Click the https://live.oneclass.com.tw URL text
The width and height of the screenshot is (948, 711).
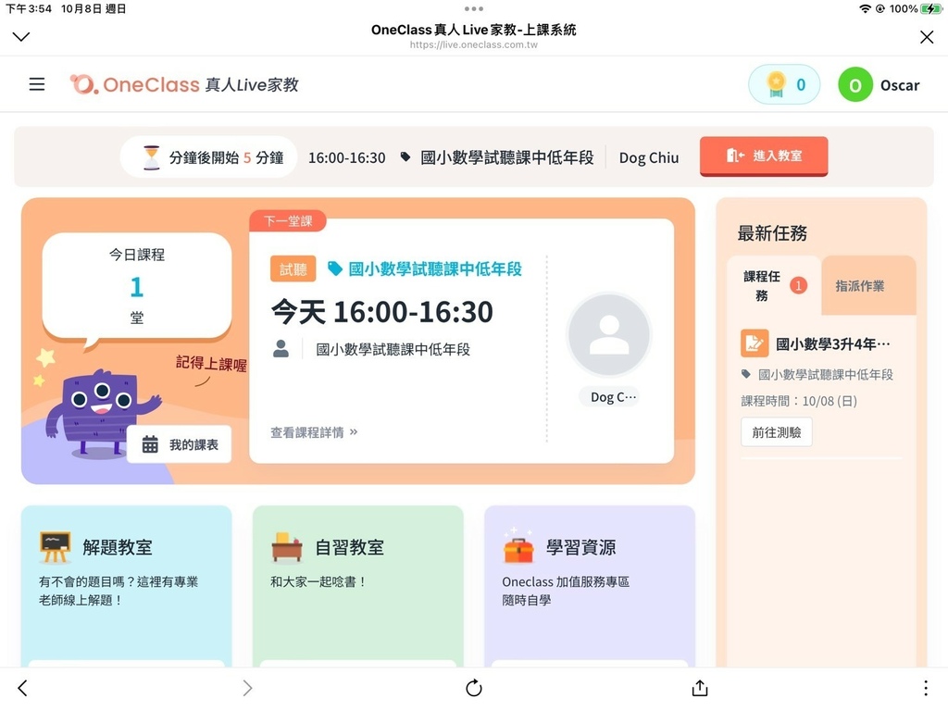click(473, 44)
